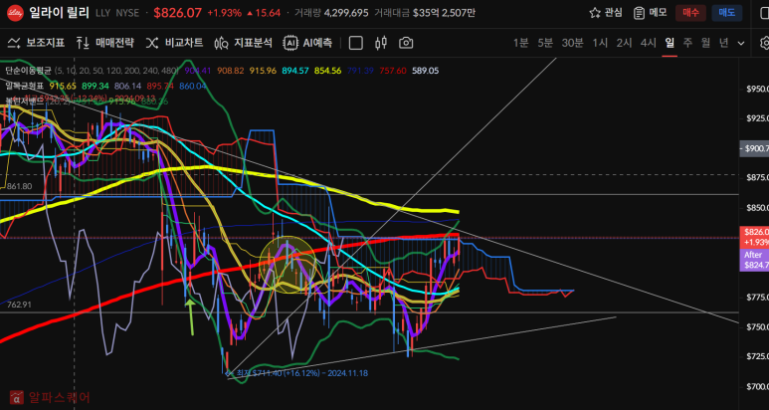The image size is (769, 410).
Task: Click the NYSE exchange label
Action: click(x=127, y=13)
